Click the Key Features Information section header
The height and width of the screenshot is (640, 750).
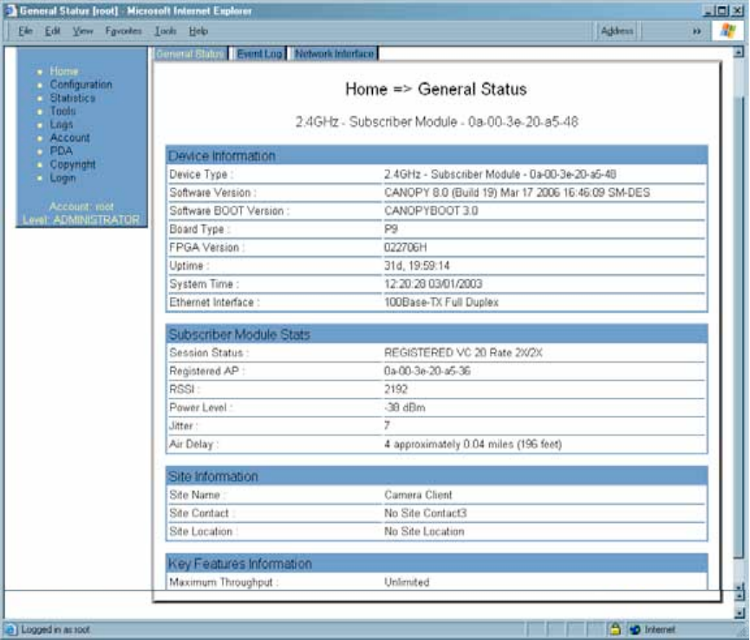pyautogui.click(x=437, y=564)
